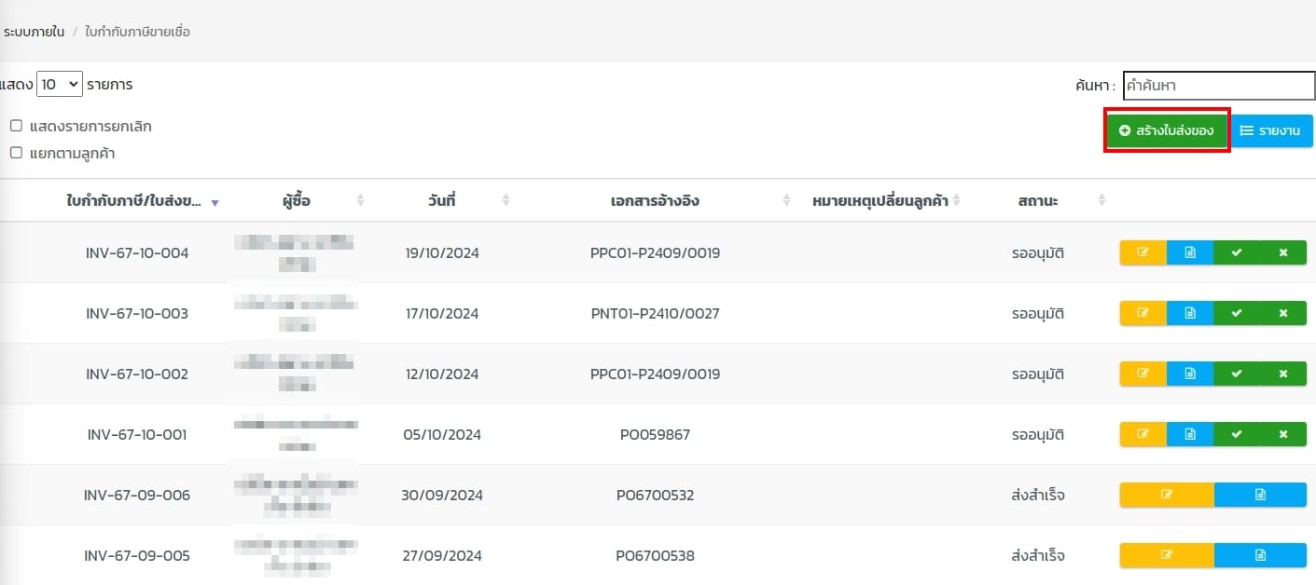Viewport: 1316px width, 585px height.
Task: Click X icon on INV-67-10-003 row
Action: coord(1283,314)
